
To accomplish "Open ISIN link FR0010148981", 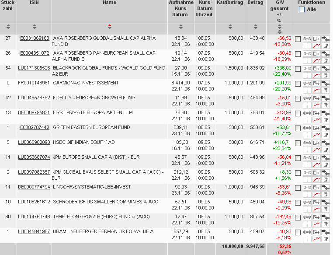I will 34,83.
